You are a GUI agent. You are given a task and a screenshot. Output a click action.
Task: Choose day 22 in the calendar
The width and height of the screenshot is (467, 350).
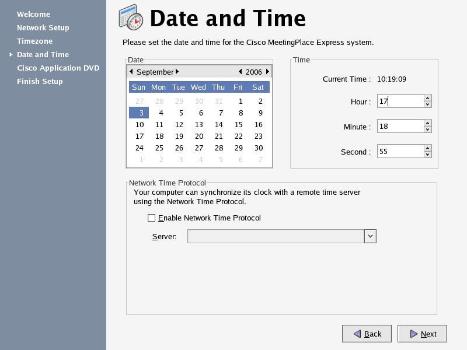pyautogui.click(x=239, y=136)
